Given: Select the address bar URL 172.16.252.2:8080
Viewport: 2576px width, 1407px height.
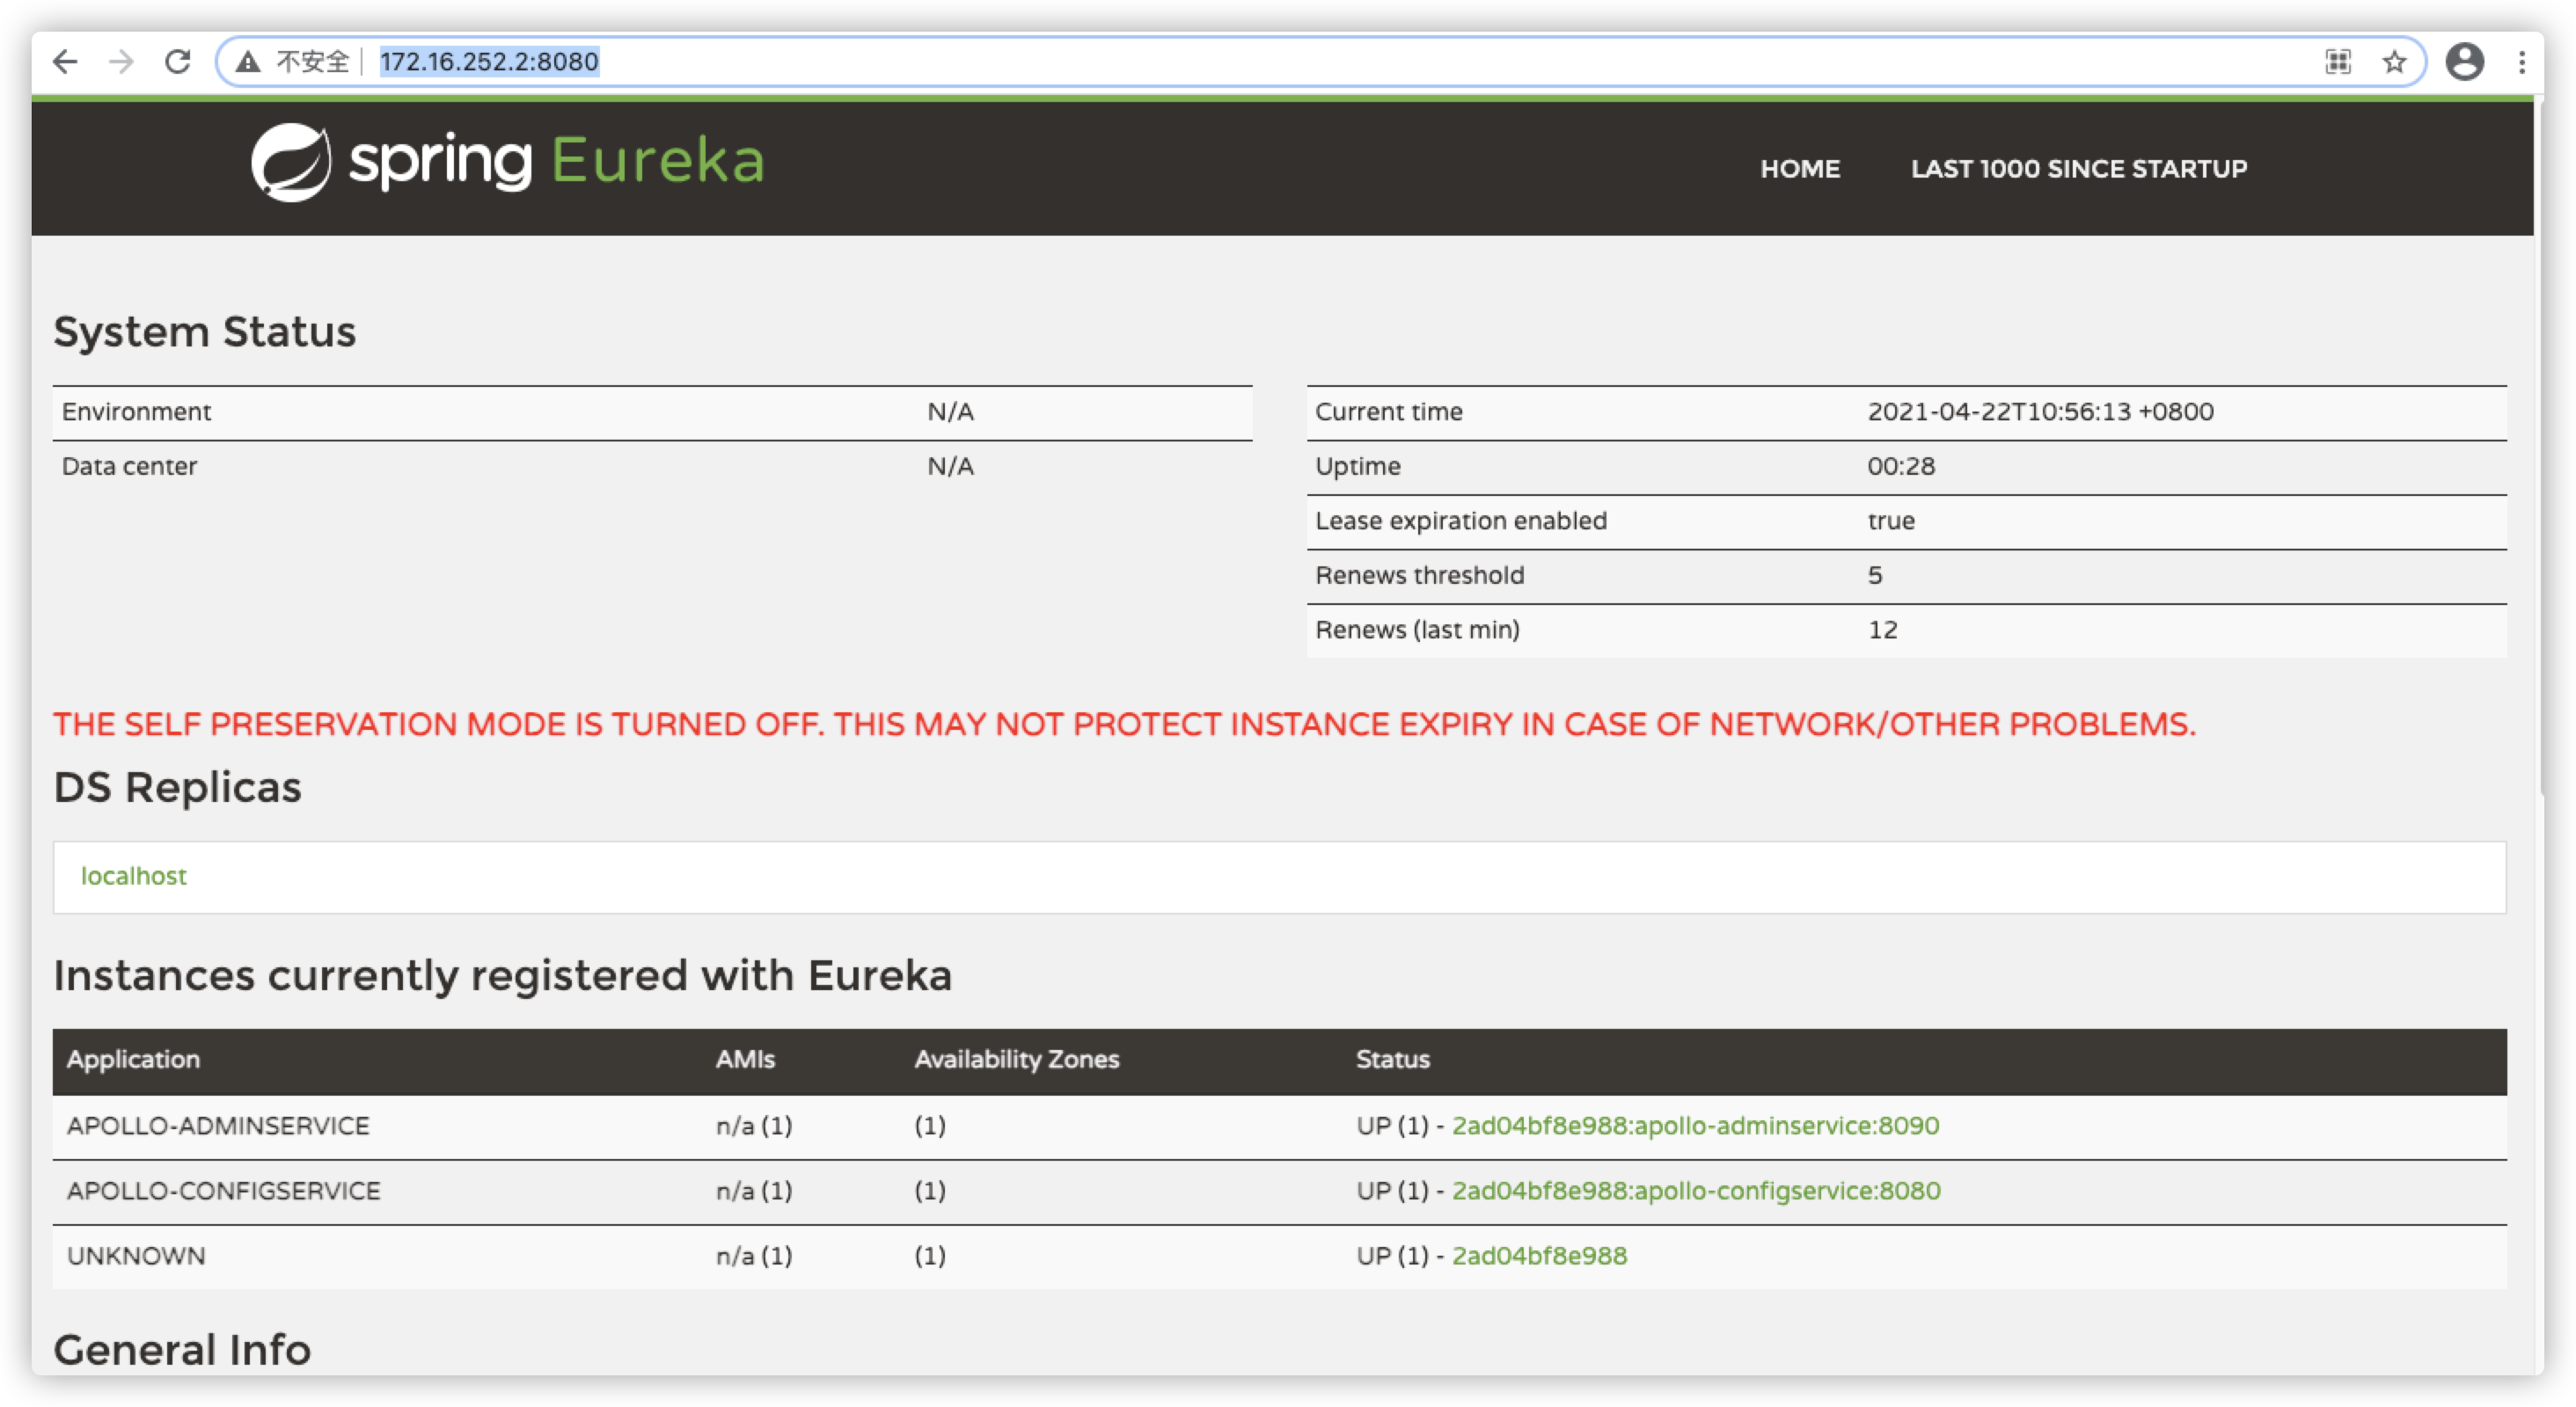Looking at the screenshot, I should click(x=489, y=62).
